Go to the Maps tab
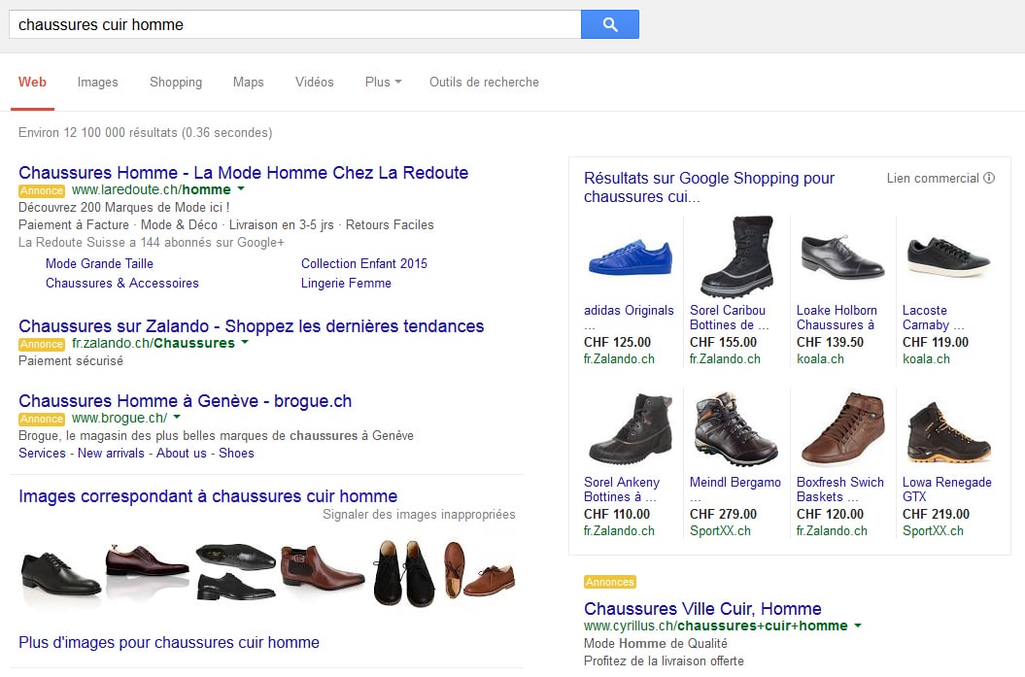1025x677 pixels. pyautogui.click(x=249, y=83)
